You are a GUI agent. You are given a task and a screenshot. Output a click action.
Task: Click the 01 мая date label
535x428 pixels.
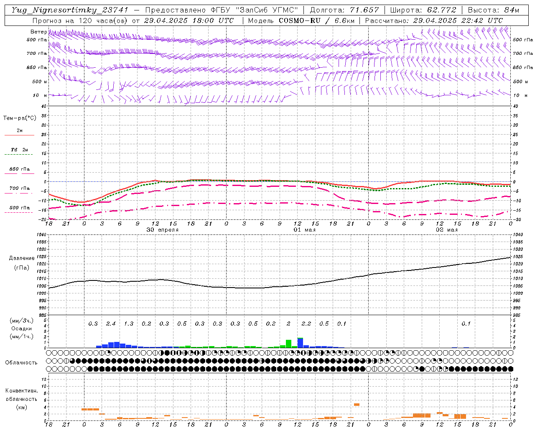[x=305, y=230]
